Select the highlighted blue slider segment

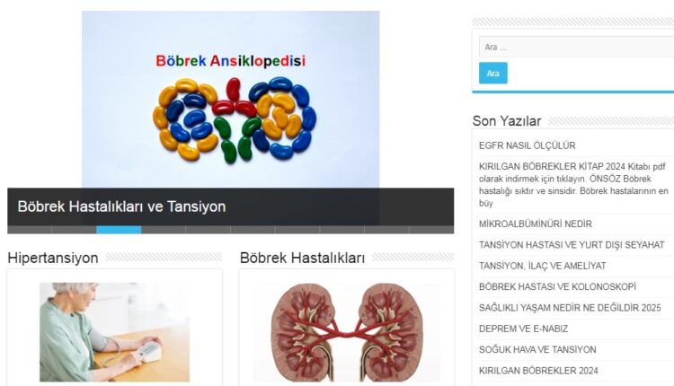coord(119,230)
